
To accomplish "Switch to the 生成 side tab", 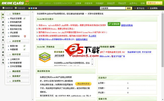I will (x=3, y=31).
